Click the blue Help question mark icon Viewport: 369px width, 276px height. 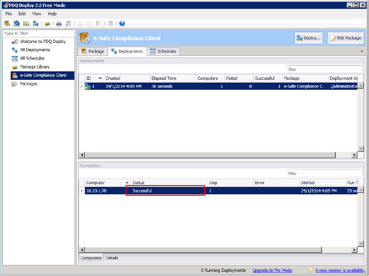pyautogui.click(x=122, y=23)
